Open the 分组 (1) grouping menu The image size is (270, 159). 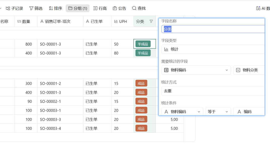pos(78,8)
